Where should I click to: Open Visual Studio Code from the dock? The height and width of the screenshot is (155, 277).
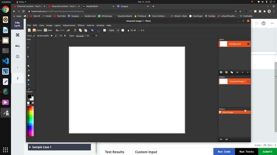6,61
